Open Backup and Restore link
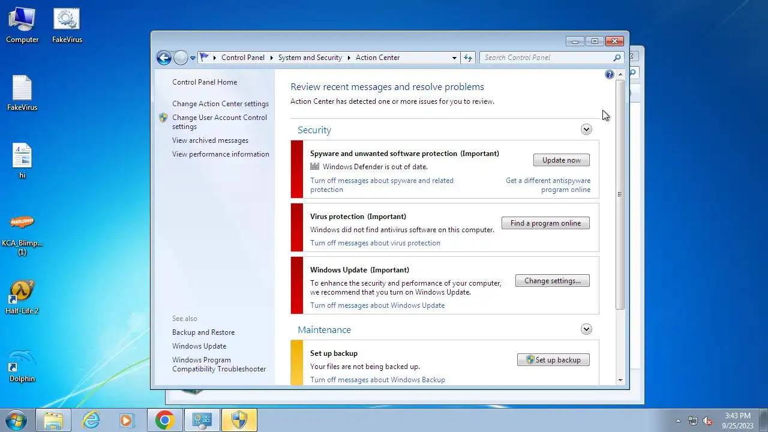768x432 pixels. [203, 332]
